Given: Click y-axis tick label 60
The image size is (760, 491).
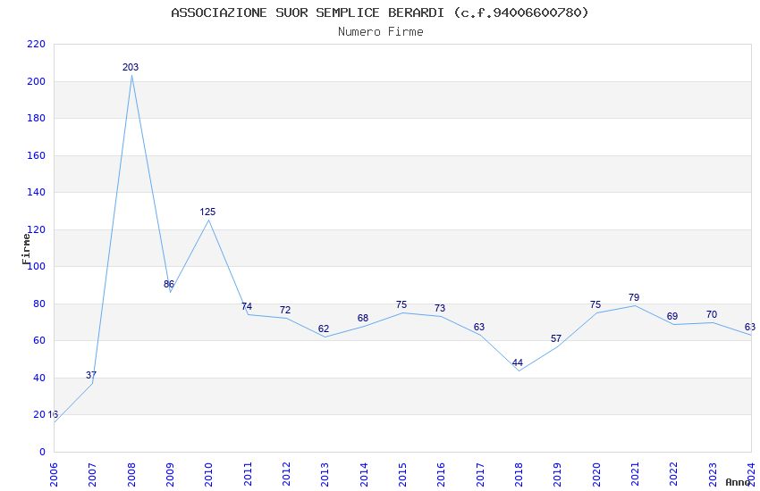Looking at the screenshot, I should click(39, 340).
